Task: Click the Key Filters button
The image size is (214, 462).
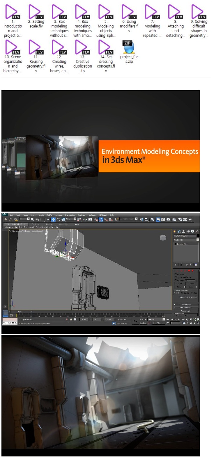Action: (158, 323)
